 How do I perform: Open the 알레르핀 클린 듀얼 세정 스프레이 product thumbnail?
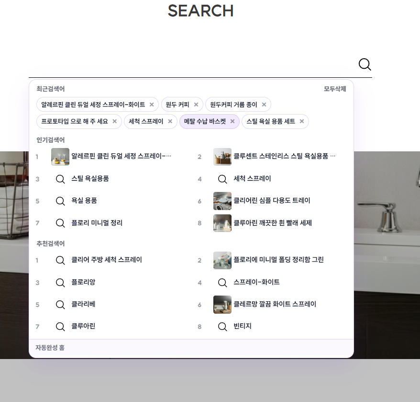(x=60, y=157)
